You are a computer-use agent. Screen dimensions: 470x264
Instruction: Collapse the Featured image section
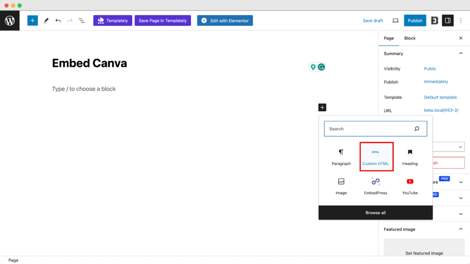461,229
